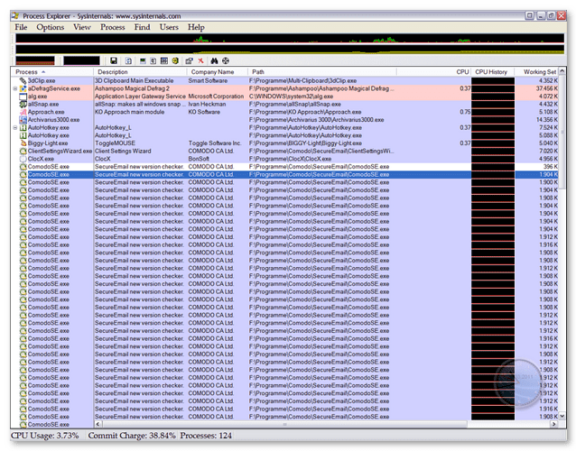Viewport: 576px width, 451px height.
Task: Click the Refresh Now toolbar icon
Action: 128,61
